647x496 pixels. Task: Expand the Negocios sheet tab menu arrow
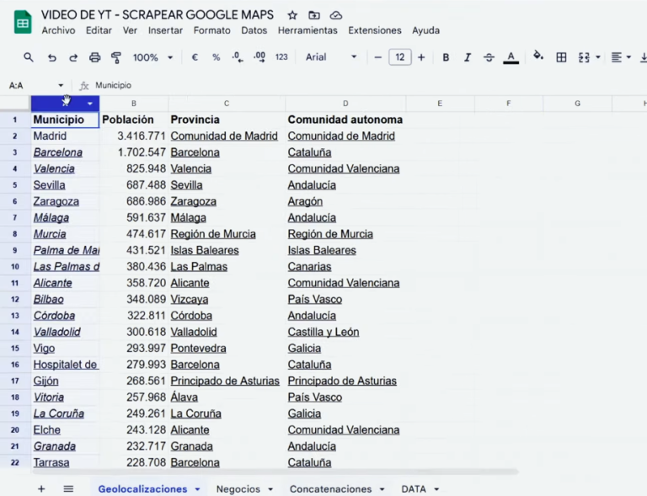(x=270, y=489)
